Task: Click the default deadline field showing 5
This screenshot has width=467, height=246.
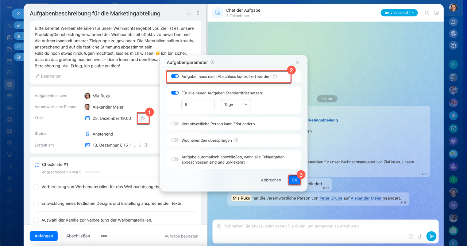Action: (x=198, y=105)
